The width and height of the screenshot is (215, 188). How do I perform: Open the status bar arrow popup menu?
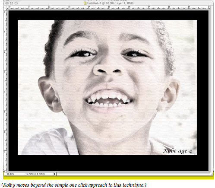pos(55,174)
